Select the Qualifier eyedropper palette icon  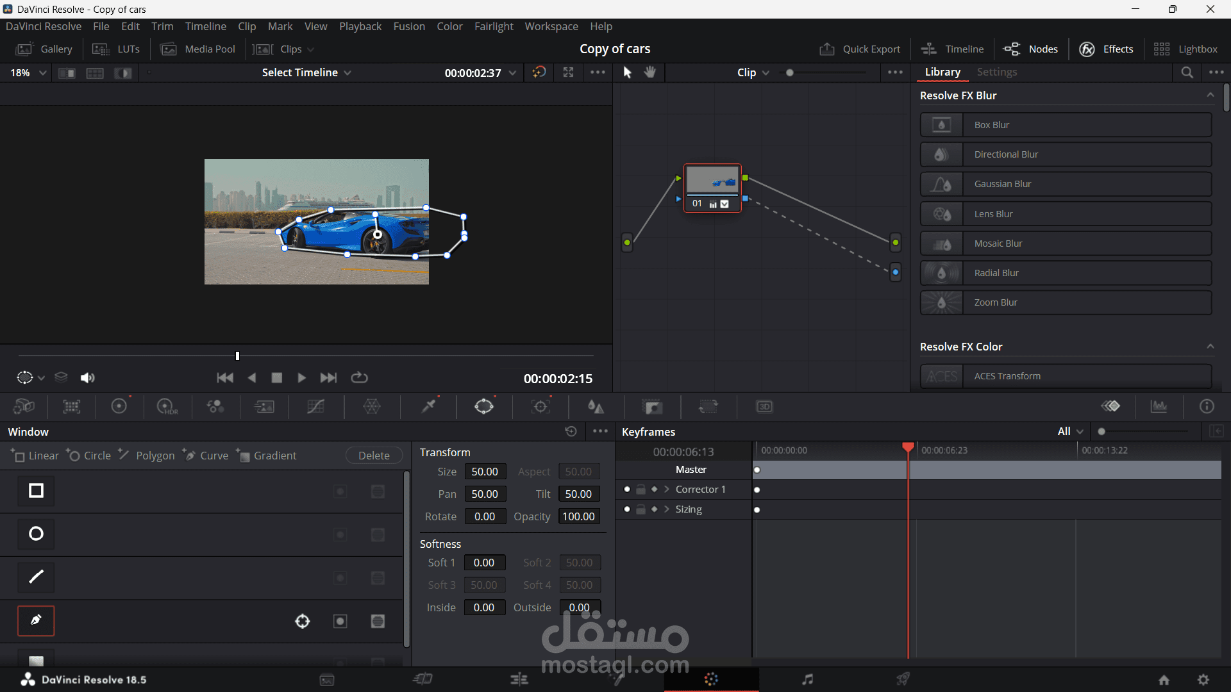(428, 406)
